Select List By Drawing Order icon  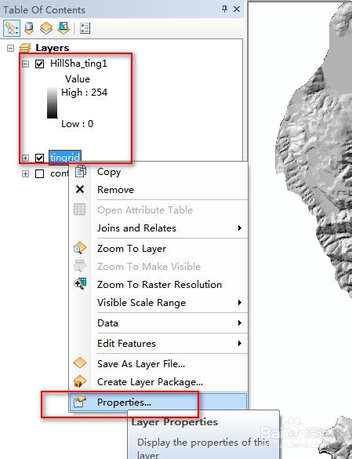click(x=12, y=28)
